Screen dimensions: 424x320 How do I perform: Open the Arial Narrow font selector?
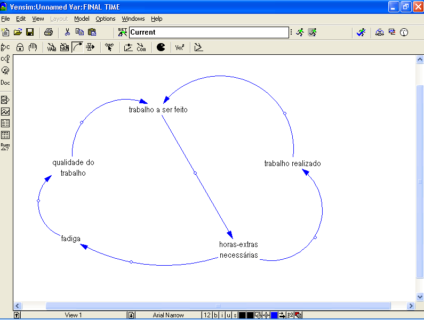(x=168, y=315)
